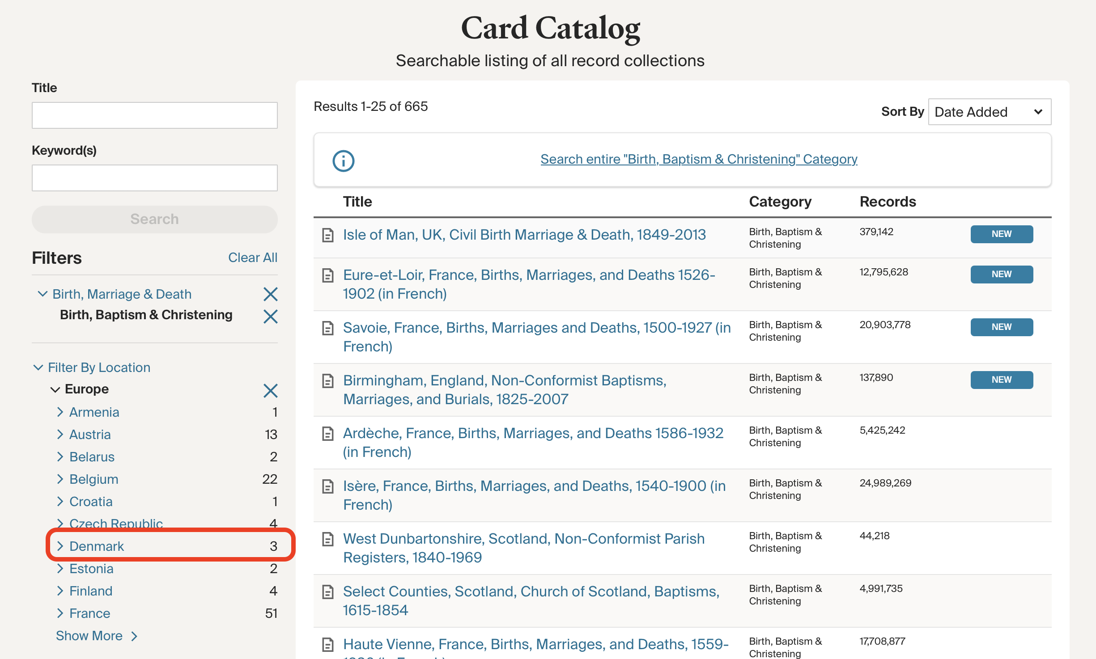
Task: Click the info icon beside category search link
Action: pyautogui.click(x=343, y=161)
